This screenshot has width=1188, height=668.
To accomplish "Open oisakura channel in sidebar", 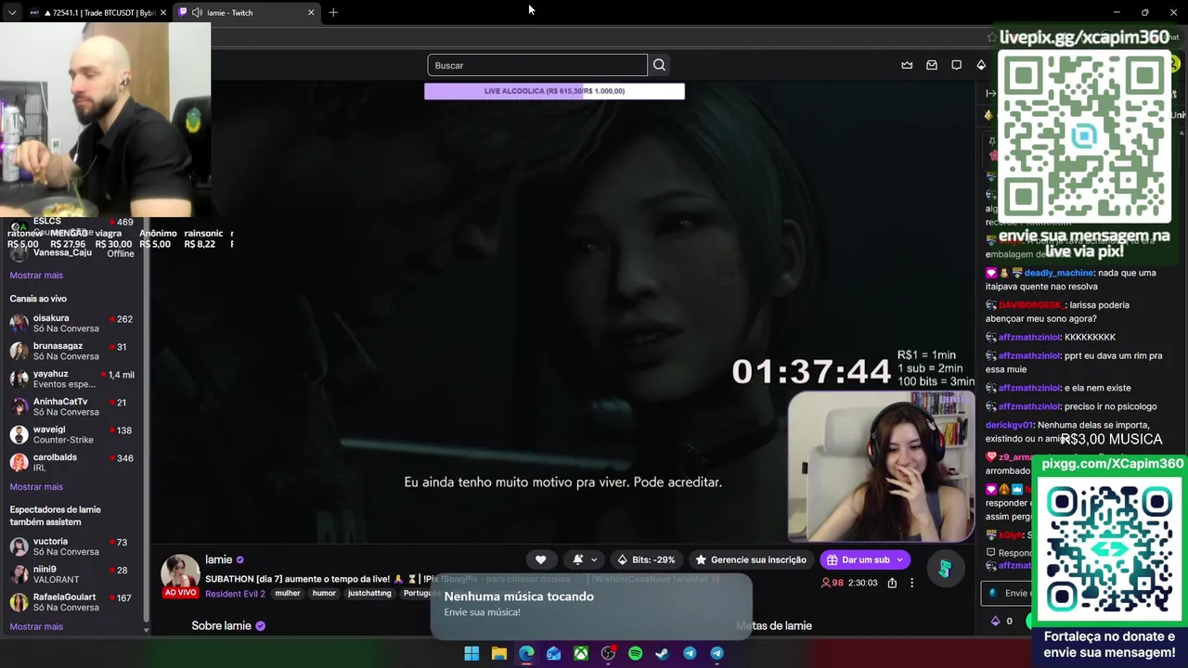I will coord(72,324).
